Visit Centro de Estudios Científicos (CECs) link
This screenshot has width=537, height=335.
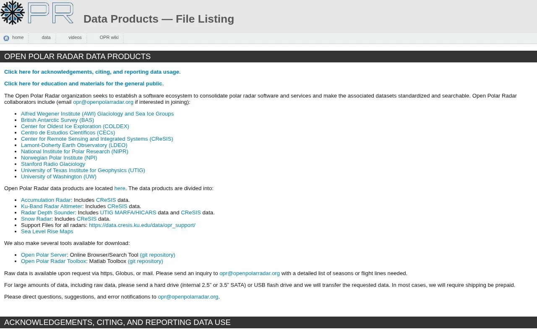point(68,133)
